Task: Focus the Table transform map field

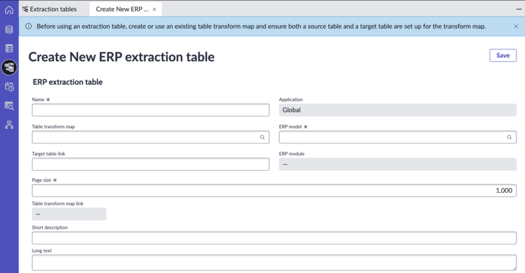Action: click(x=150, y=137)
